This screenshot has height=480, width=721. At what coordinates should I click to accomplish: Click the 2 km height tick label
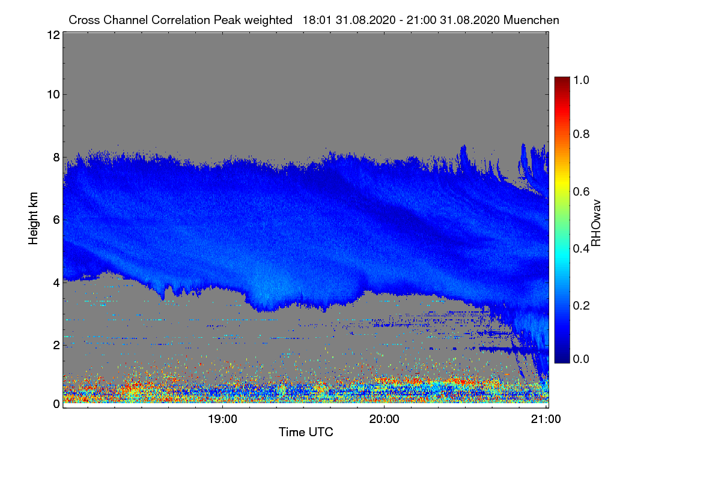(x=56, y=345)
